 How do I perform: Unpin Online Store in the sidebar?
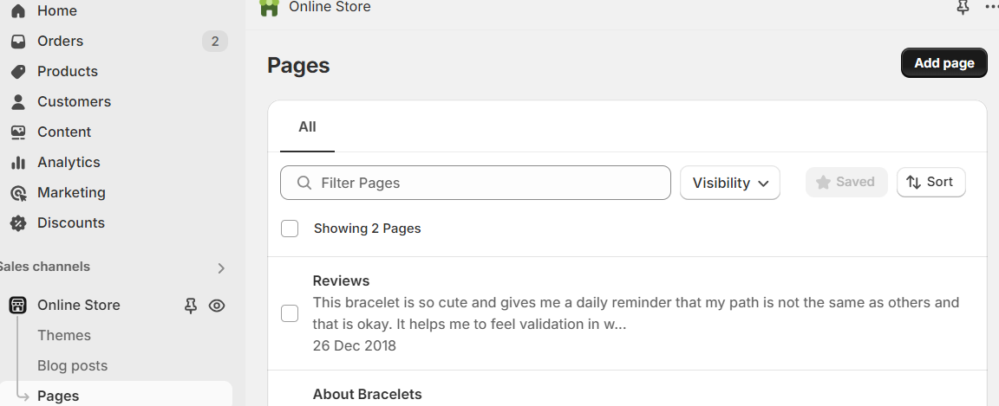[x=191, y=306]
